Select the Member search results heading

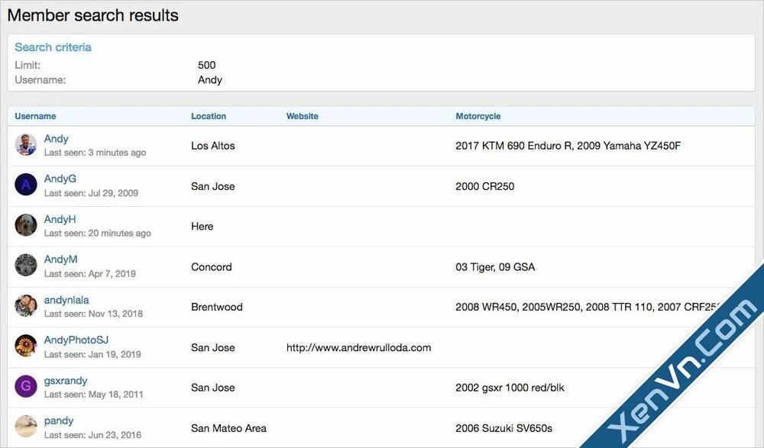click(93, 15)
